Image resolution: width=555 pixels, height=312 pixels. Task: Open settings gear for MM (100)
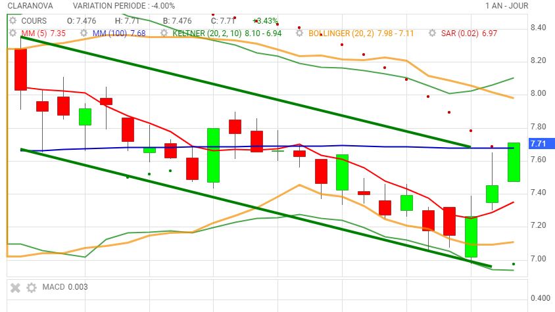coord(84,33)
